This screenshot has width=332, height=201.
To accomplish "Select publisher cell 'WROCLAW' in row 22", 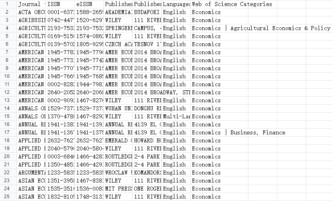I will pyautogui.click(x=118, y=173).
